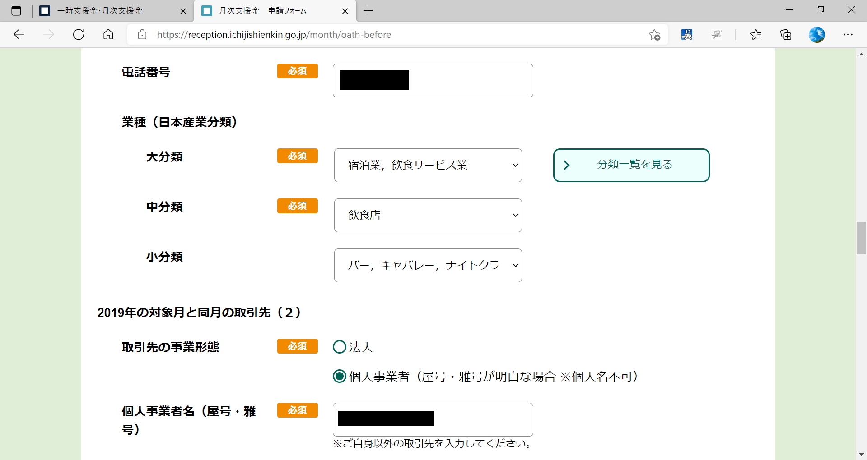Open the Collections icon

786,35
